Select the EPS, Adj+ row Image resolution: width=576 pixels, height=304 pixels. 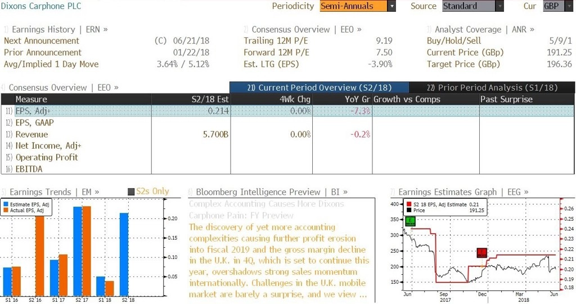(x=287, y=111)
